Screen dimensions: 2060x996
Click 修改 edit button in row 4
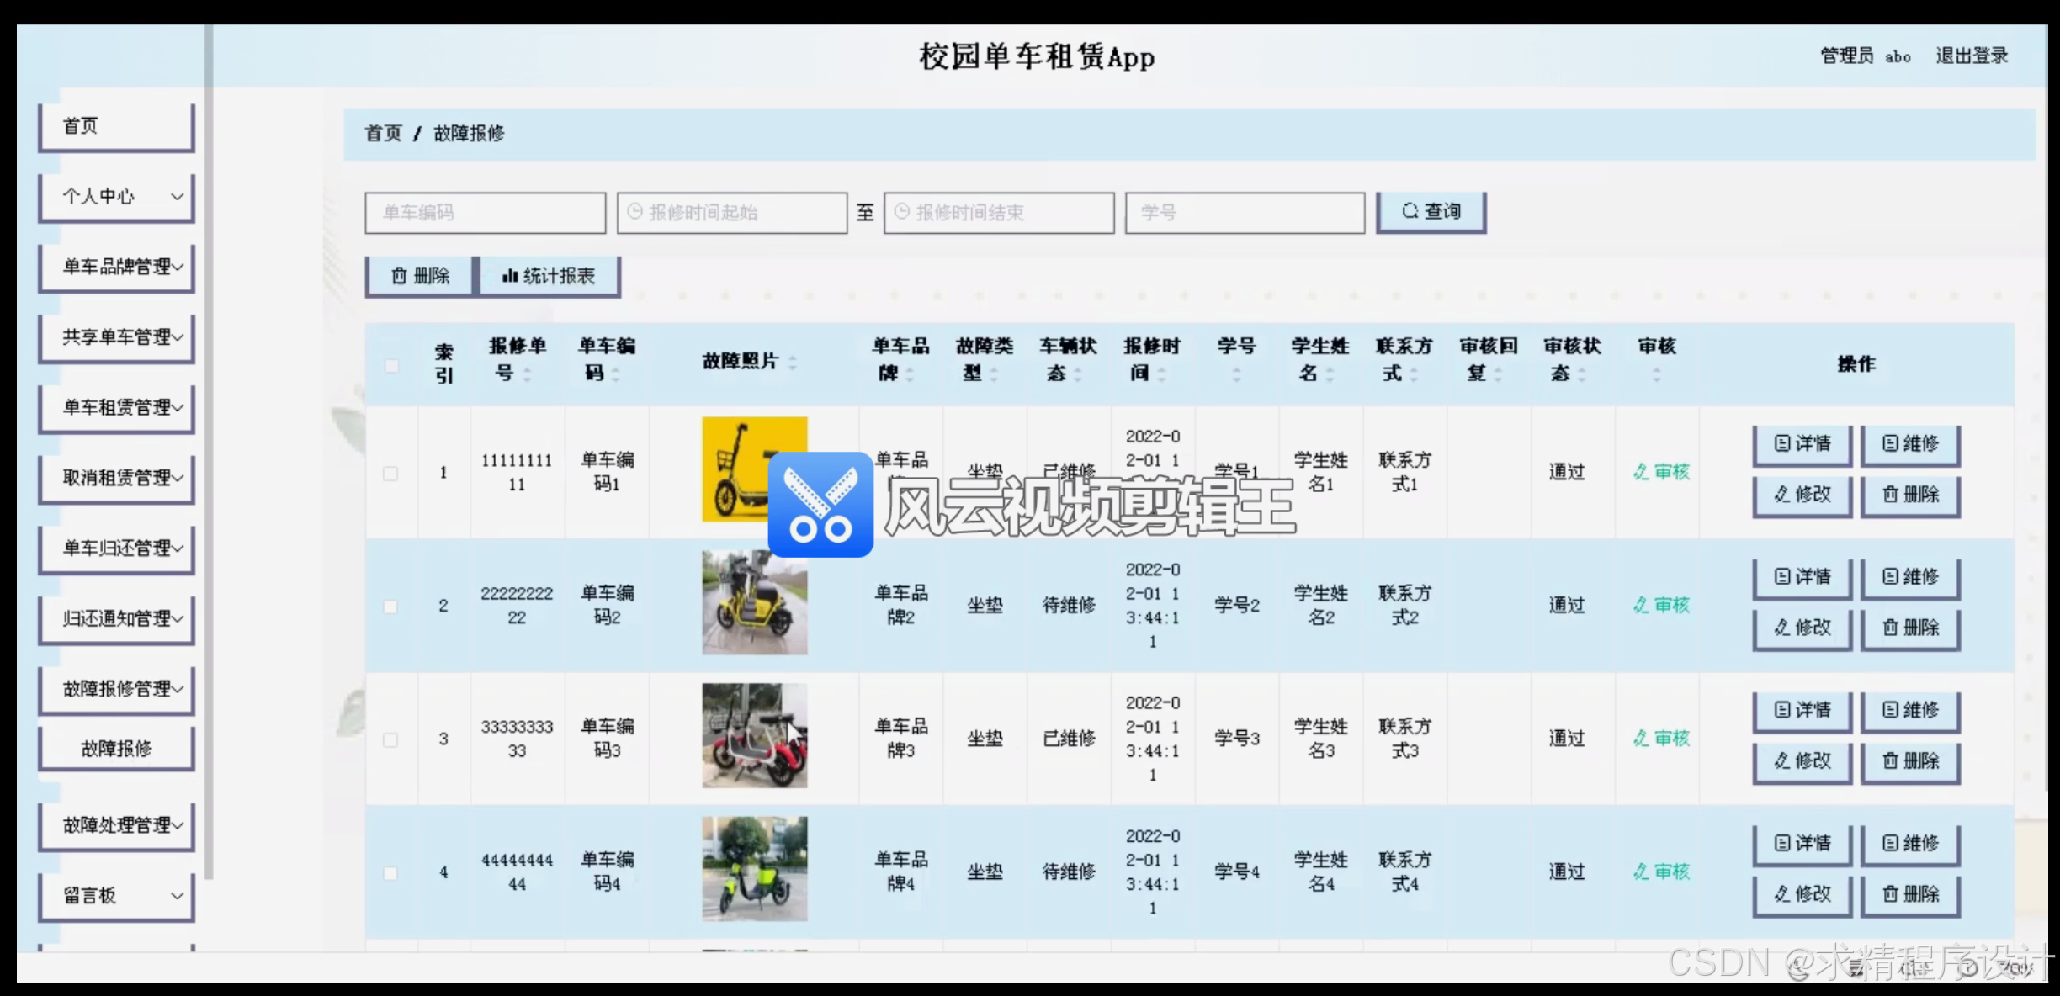click(x=1802, y=894)
